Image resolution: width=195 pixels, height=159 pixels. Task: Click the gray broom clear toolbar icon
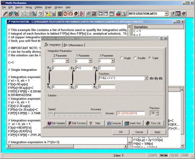pos(53,14)
